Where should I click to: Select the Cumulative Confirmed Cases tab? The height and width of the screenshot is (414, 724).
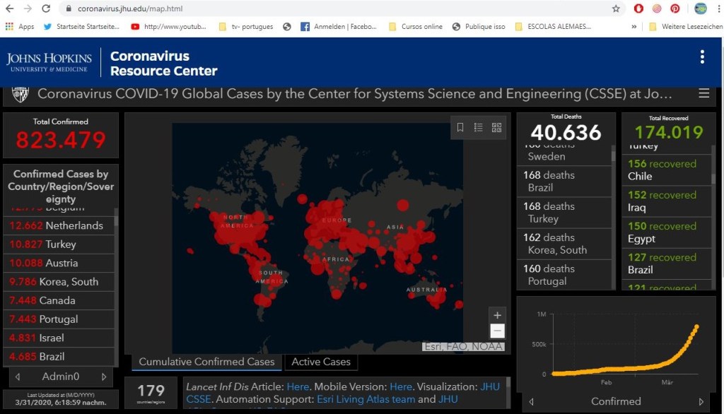tap(206, 362)
